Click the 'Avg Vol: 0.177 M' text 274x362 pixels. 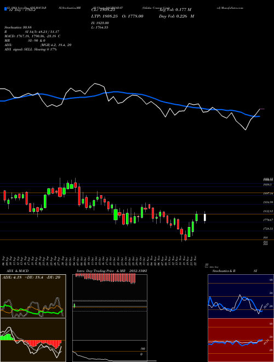pyautogui.click(x=175, y=10)
